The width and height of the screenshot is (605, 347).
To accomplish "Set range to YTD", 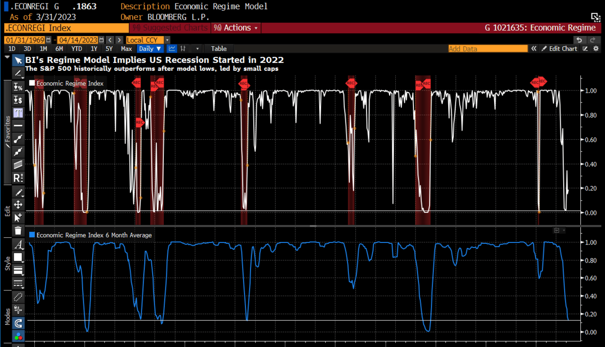I will click(x=77, y=49).
